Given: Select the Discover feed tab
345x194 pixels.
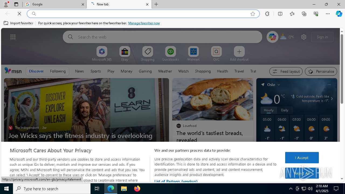Looking at the screenshot, I should pos(36,71).
